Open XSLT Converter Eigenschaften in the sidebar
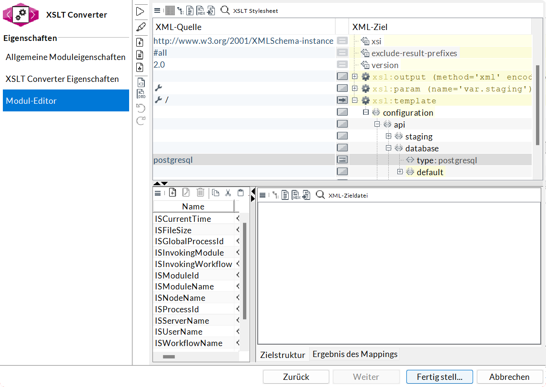546x387 pixels. pyautogui.click(x=62, y=79)
